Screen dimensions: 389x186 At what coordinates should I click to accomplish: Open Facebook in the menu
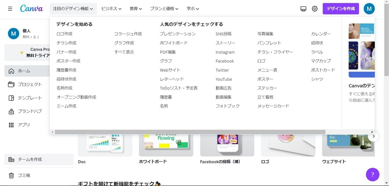(225, 61)
